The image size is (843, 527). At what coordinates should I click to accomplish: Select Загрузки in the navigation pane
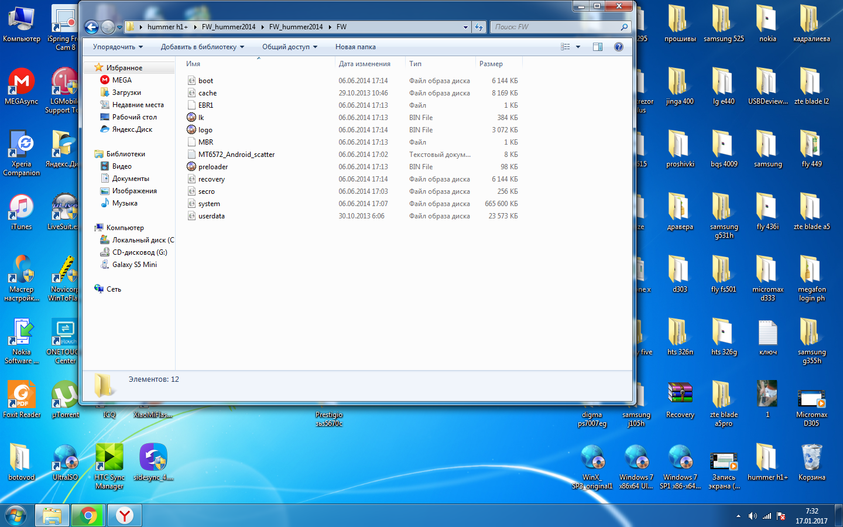tap(126, 93)
